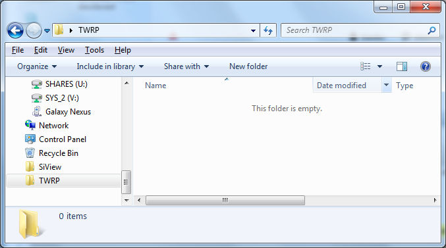The width and height of the screenshot is (446, 248).
Task: Open the Help menu
Action: coord(123,50)
